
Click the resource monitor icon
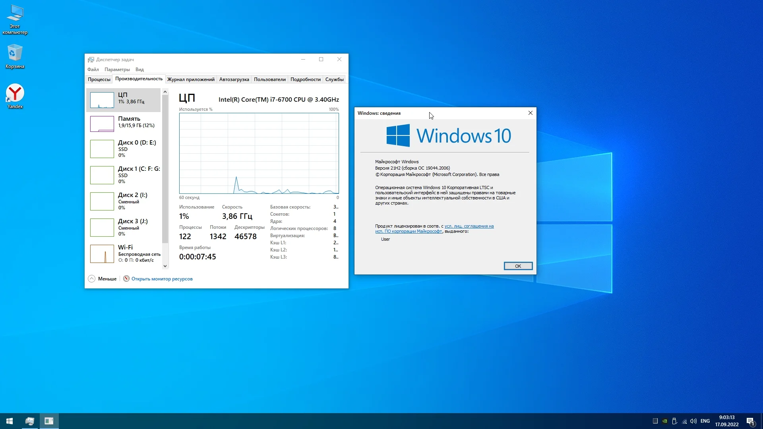pos(126,279)
